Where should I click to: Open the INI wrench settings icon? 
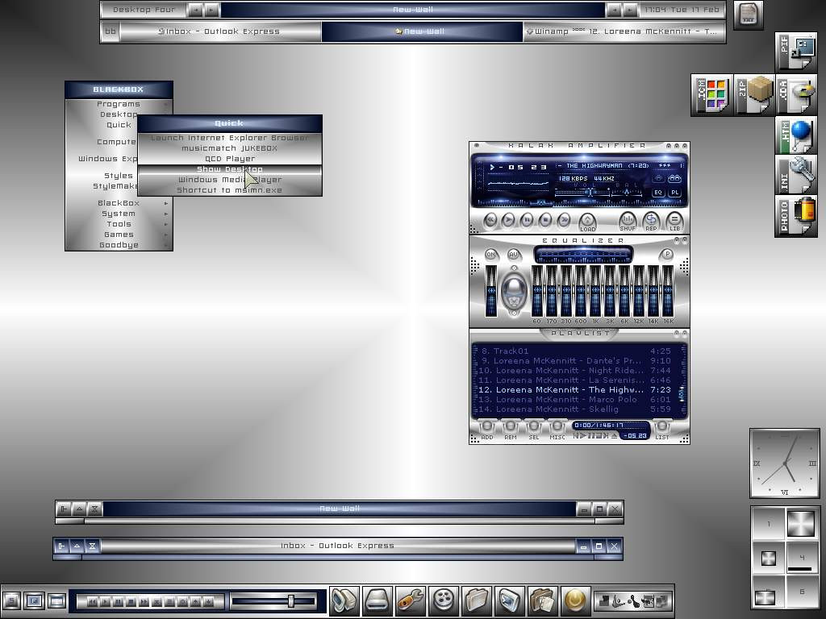pos(796,175)
